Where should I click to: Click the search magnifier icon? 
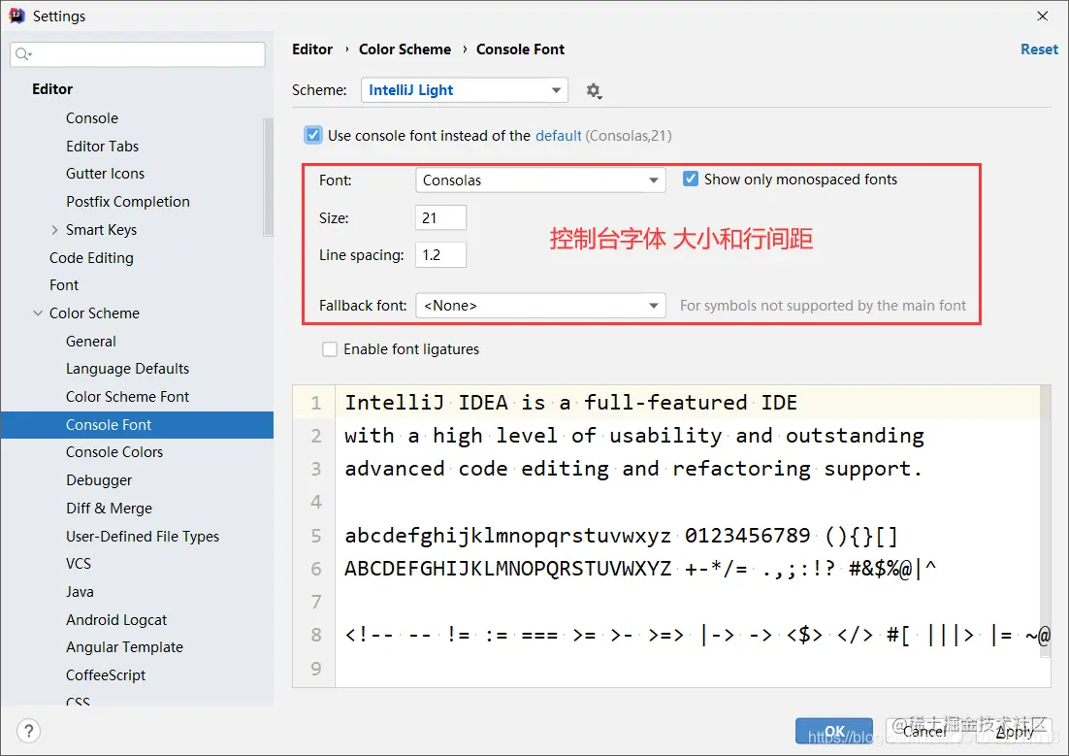click(x=23, y=54)
